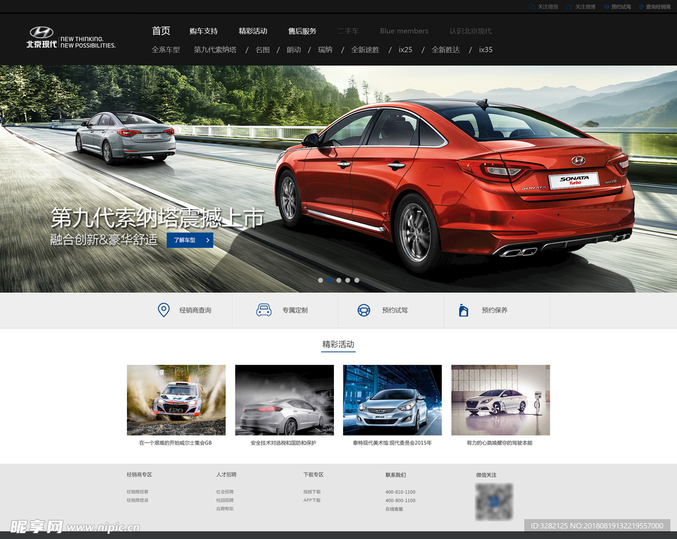This screenshot has width=677, height=539.
Task: Select the 瑞纳 model link
Action: pyautogui.click(x=325, y=50)
